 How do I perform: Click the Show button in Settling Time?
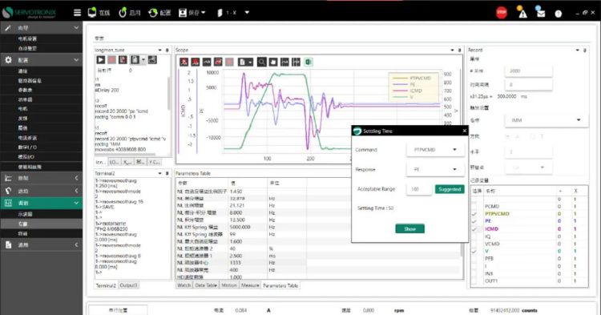(x=409, y=228)
